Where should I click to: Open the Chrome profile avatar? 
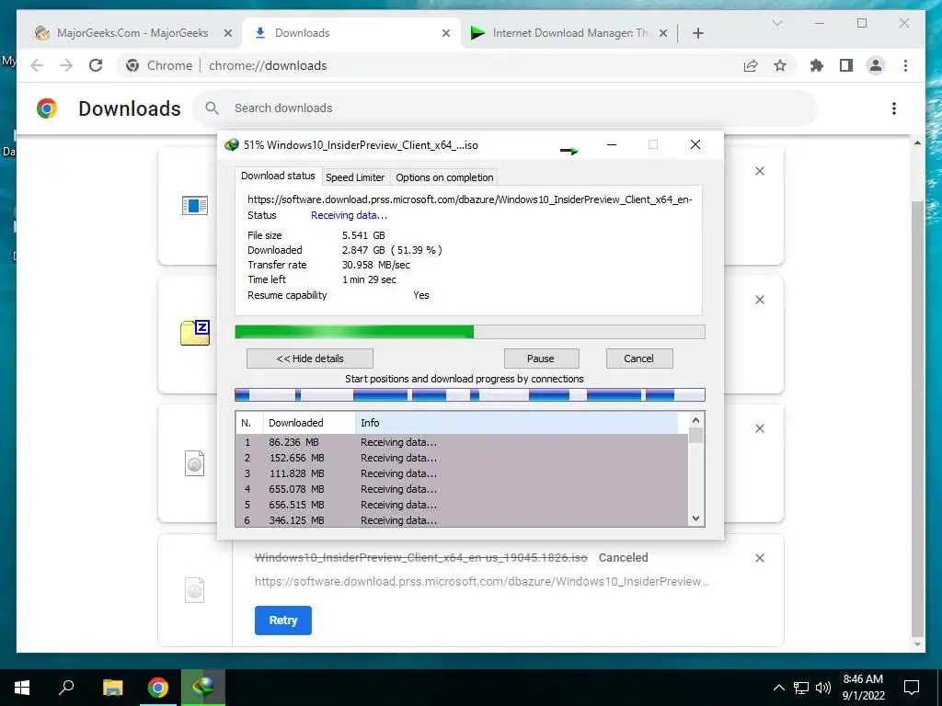coord(876,65)
